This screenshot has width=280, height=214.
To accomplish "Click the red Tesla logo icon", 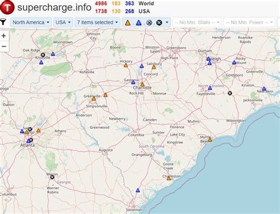I will pos(7,8).
